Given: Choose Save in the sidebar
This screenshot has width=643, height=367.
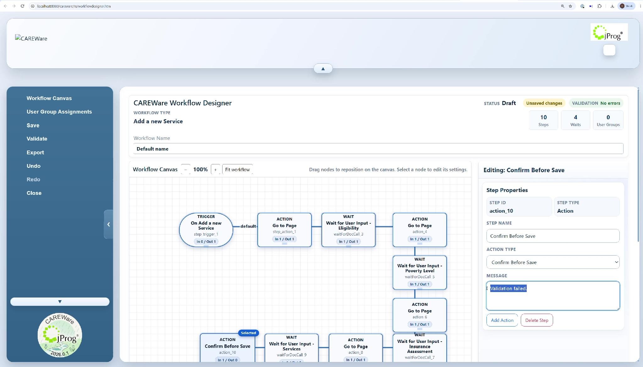Looking at the screenshot, I should tap(33, 125).
